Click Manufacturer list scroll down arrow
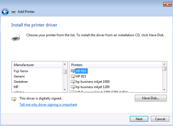The image size is (173, 126). [65, 90]
